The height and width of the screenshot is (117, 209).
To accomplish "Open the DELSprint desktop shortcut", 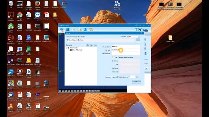I will pos(20,73).
